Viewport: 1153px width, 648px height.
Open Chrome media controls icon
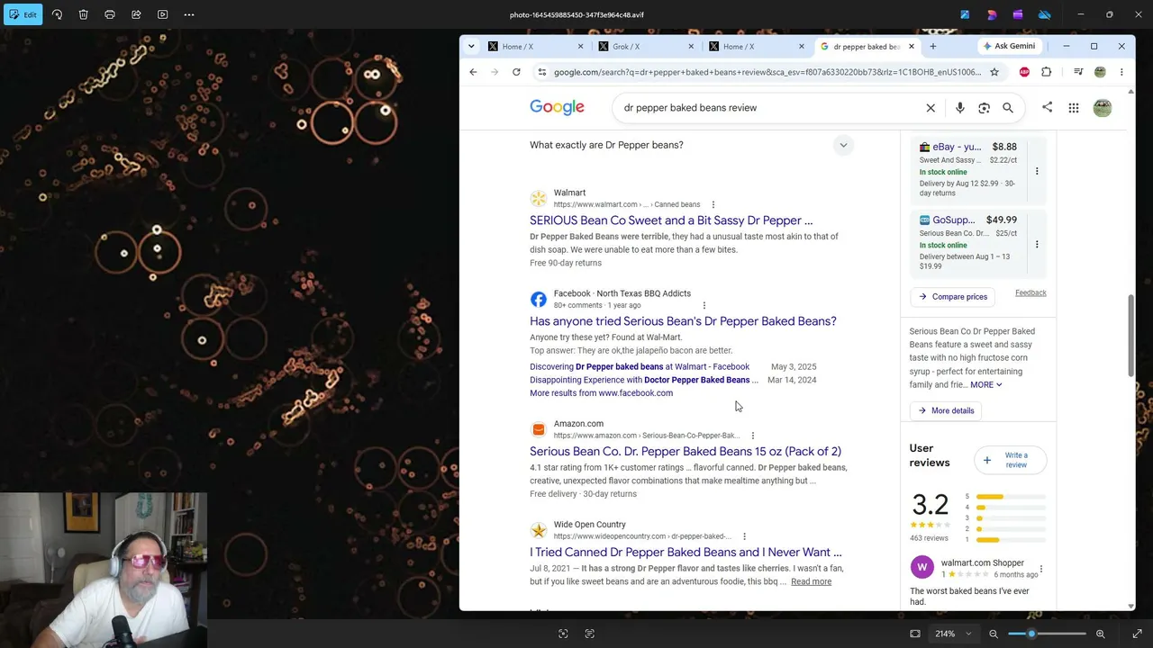[1078, 72]
